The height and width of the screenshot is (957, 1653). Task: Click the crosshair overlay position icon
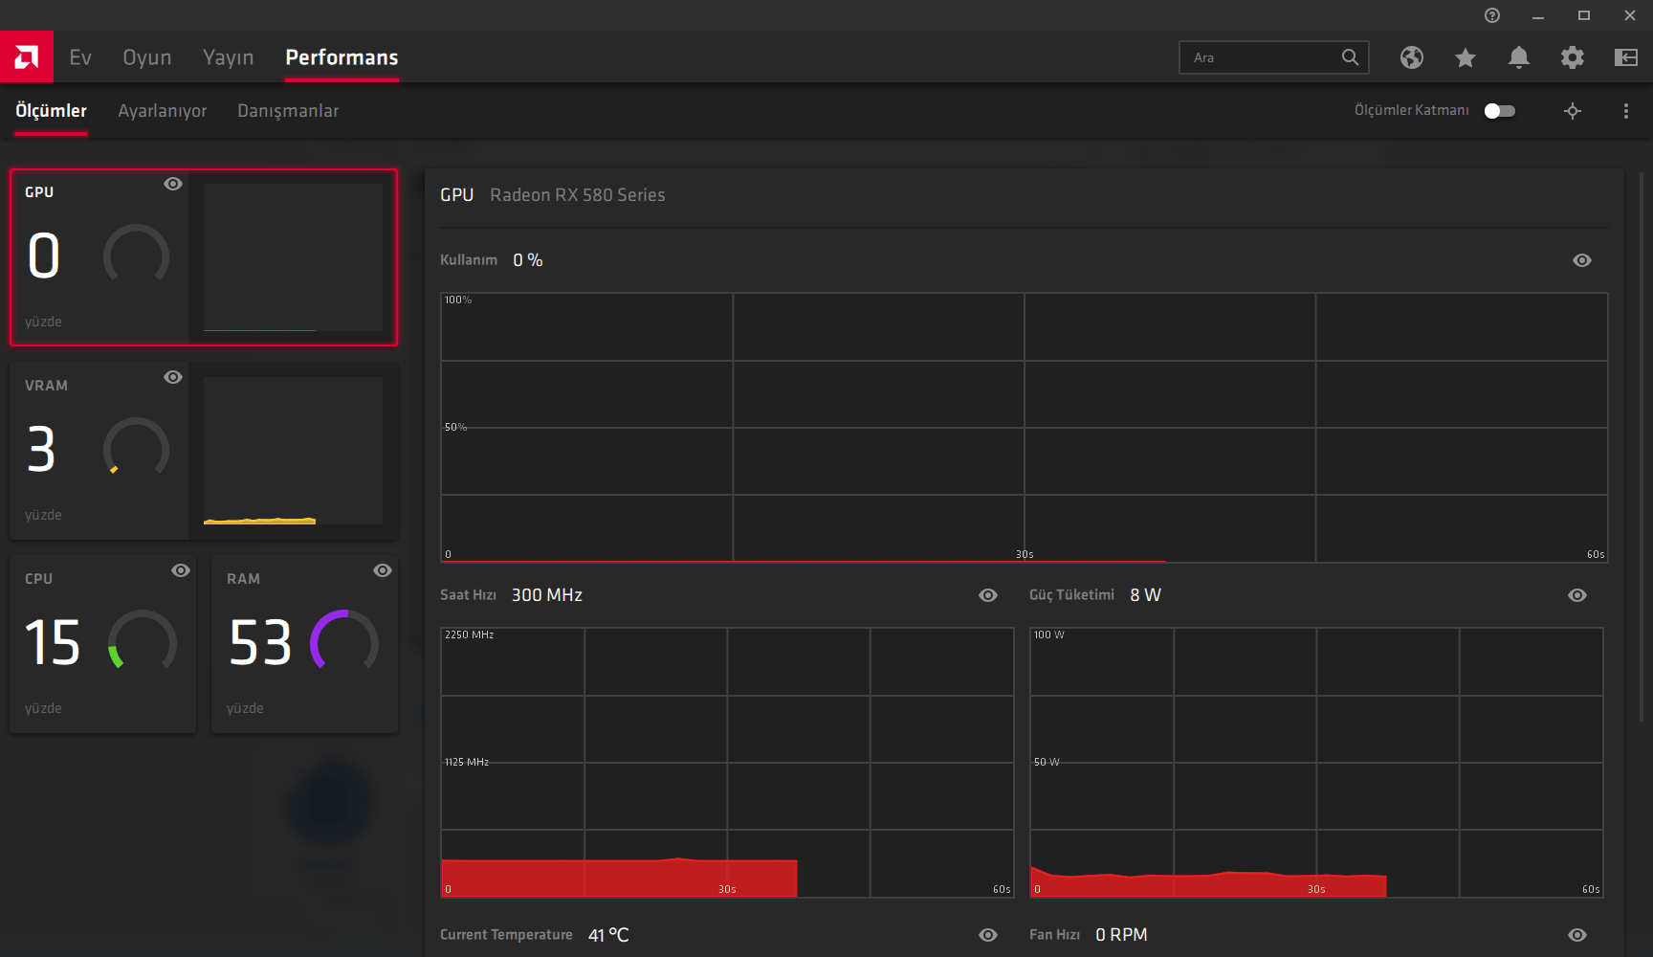1573,111
